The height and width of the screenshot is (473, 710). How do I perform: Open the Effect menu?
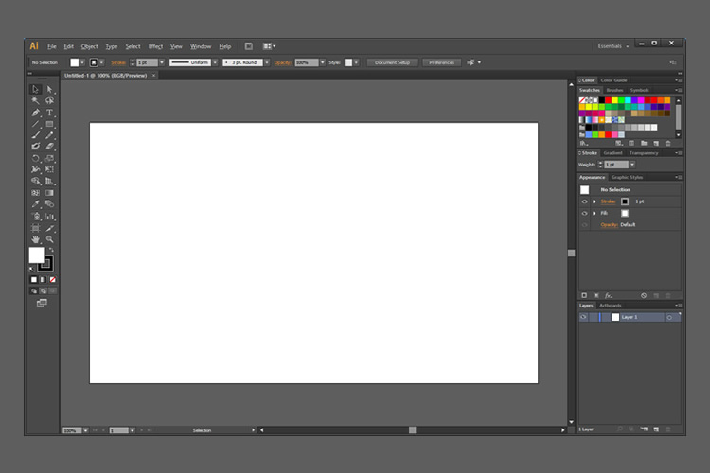[155, 46]
